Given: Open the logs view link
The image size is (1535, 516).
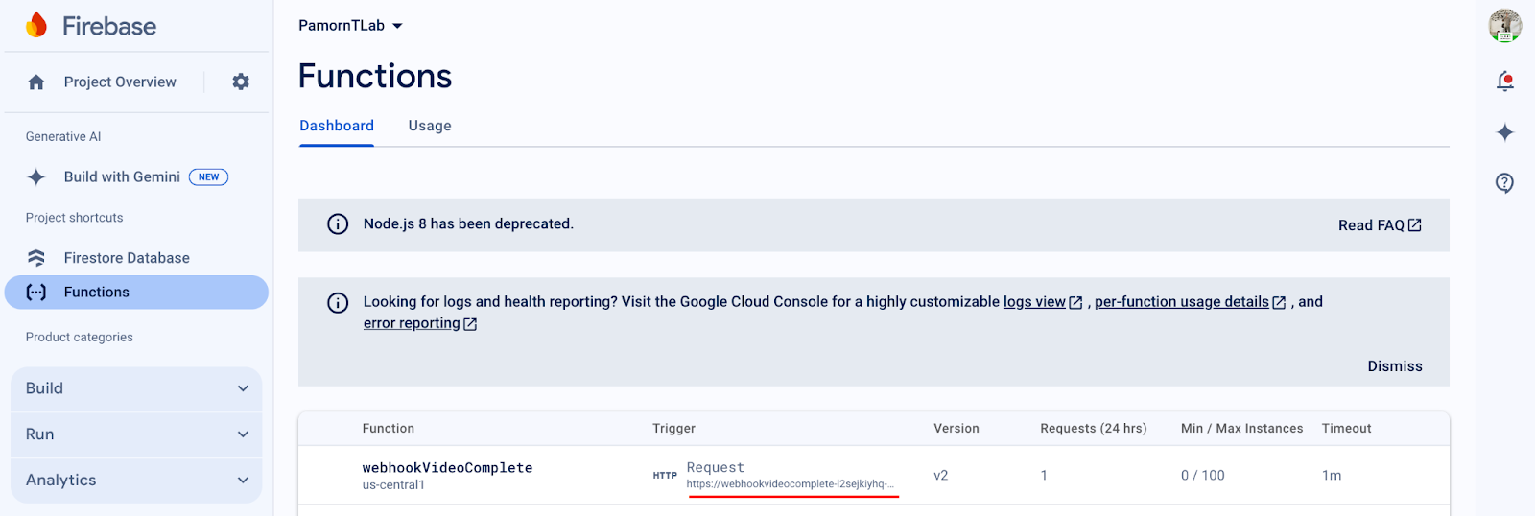Looking at the screenshot, I should coord(1034,302).
